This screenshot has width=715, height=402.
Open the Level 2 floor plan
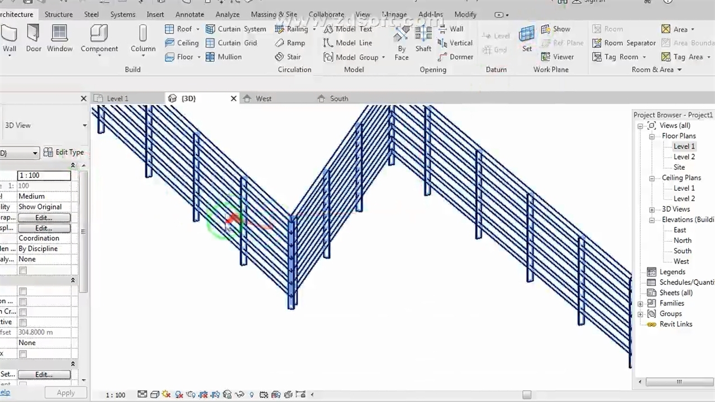point(684,157)
